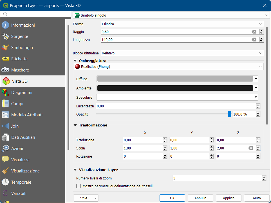Open the Simbologia brush icon
This screenshot has width=271, height=203.
point(5,47)
